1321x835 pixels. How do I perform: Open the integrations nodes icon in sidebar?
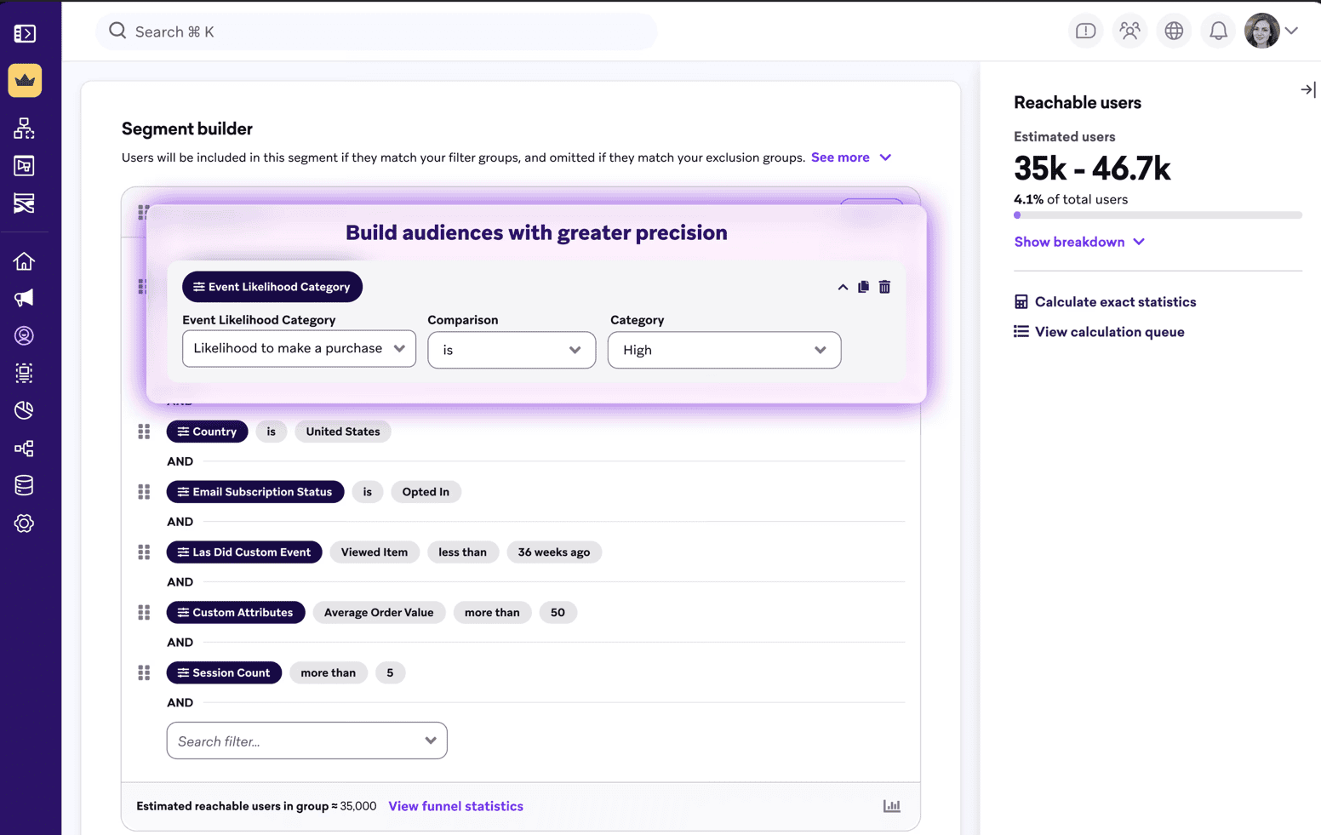pos(24,448)
